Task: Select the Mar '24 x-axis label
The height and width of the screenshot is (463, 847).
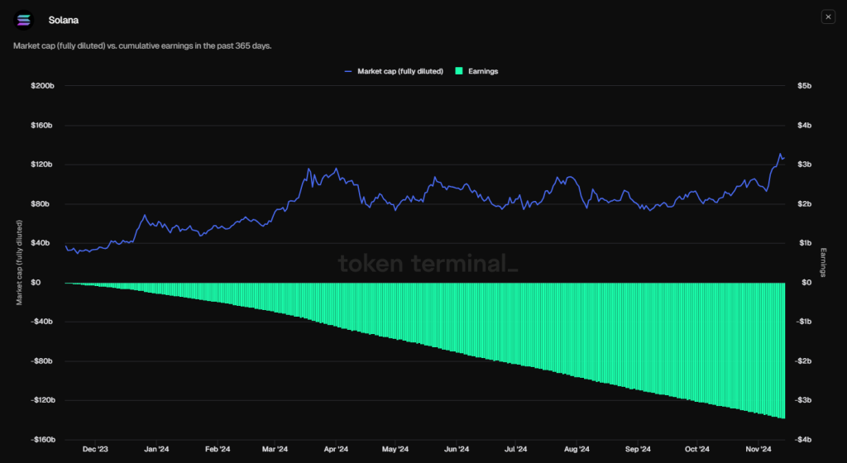Action: click(275, 450)
